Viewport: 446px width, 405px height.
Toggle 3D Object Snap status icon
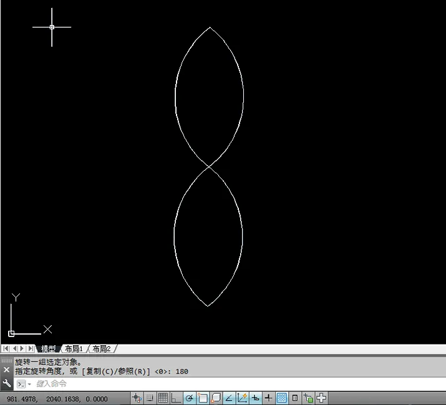click(x=216, y=398)
